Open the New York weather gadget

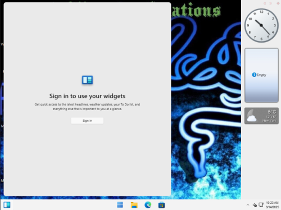(261, 116)
